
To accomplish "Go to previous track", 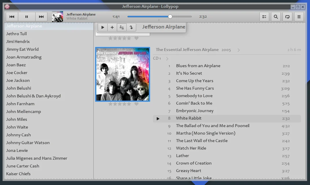I will tap(12, 17).
